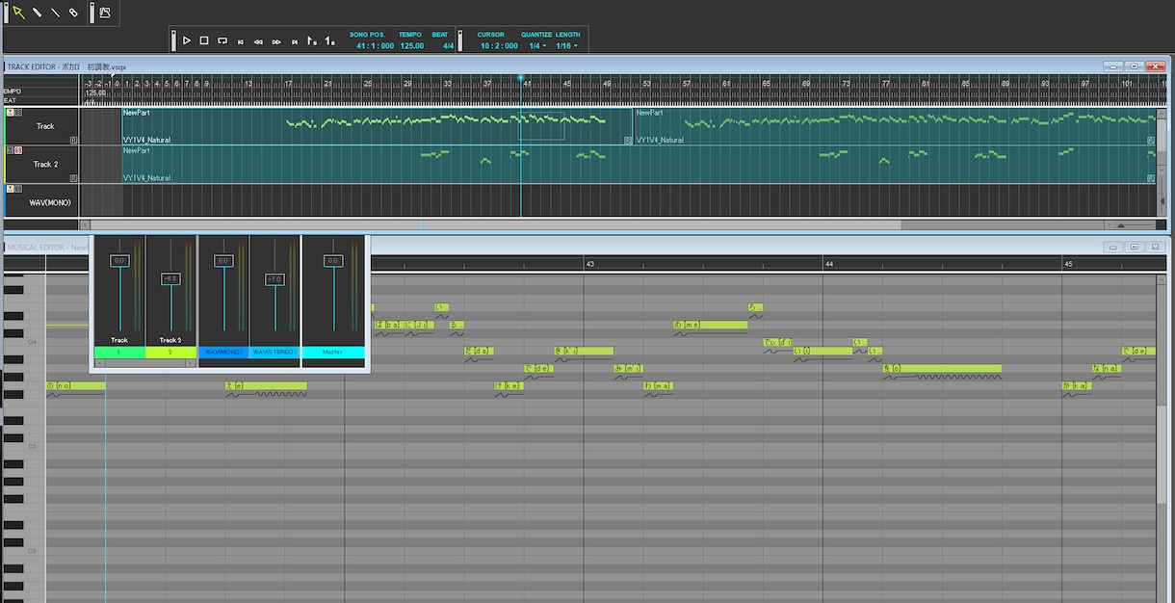Select mixer channel label 1

(x=119, y=353)
